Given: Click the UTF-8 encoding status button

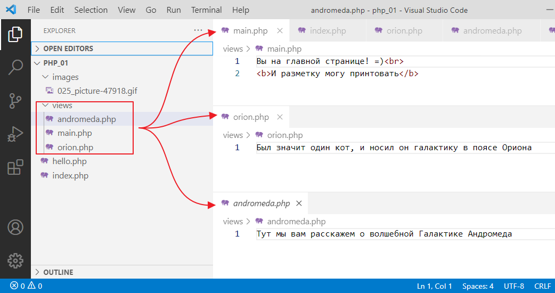Looking at the screenshot, I should click(514, 286).
